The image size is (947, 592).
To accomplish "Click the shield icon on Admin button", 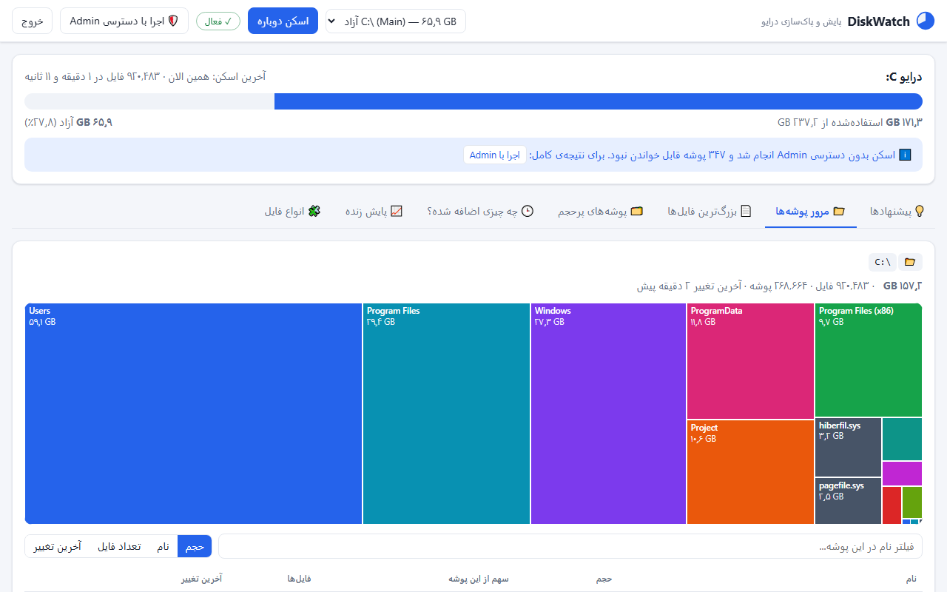I will (173, 21).
